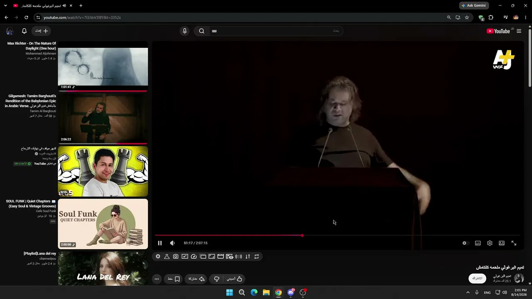Click the share (مشاركة) button
The image size is (532, 299).
tap(197, 279)
